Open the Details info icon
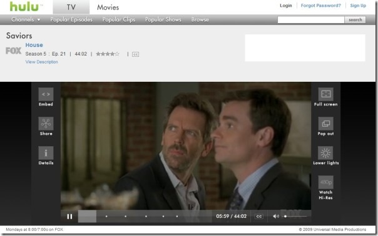 coord(46,153)
